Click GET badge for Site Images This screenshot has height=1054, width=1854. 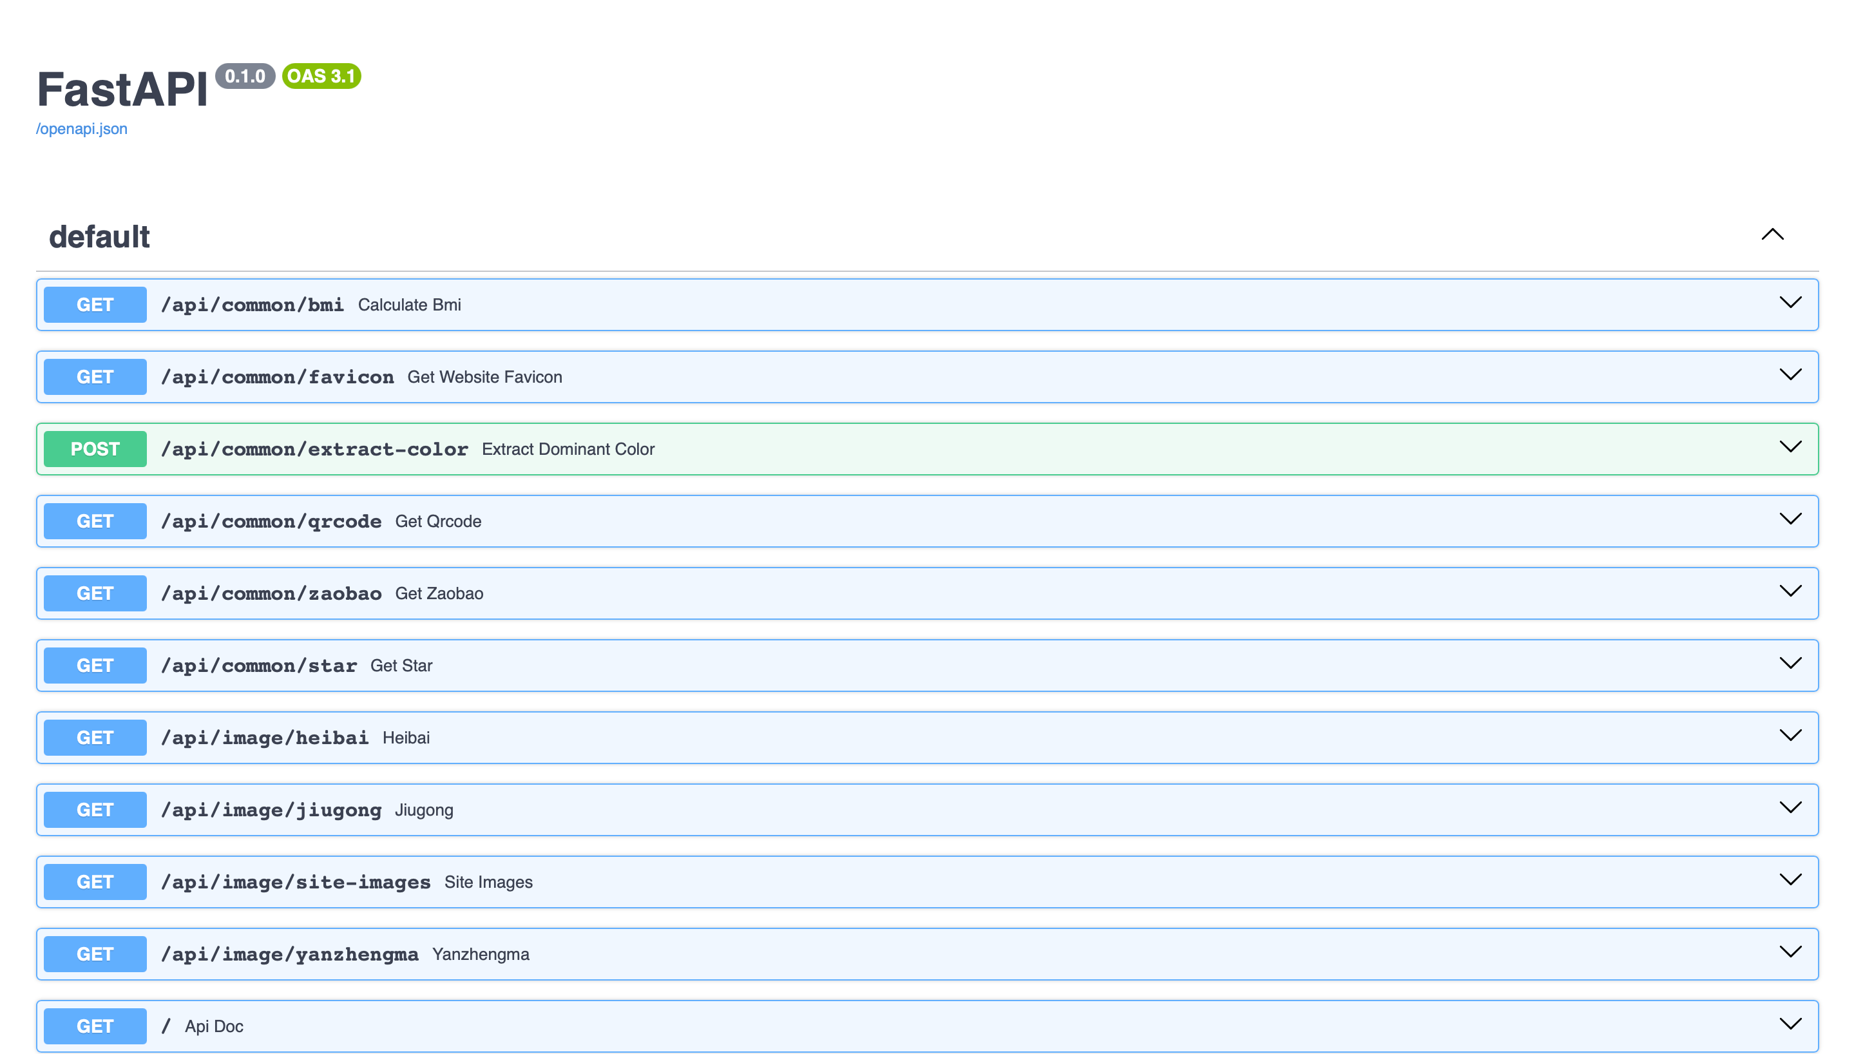(x=95, y=883)
